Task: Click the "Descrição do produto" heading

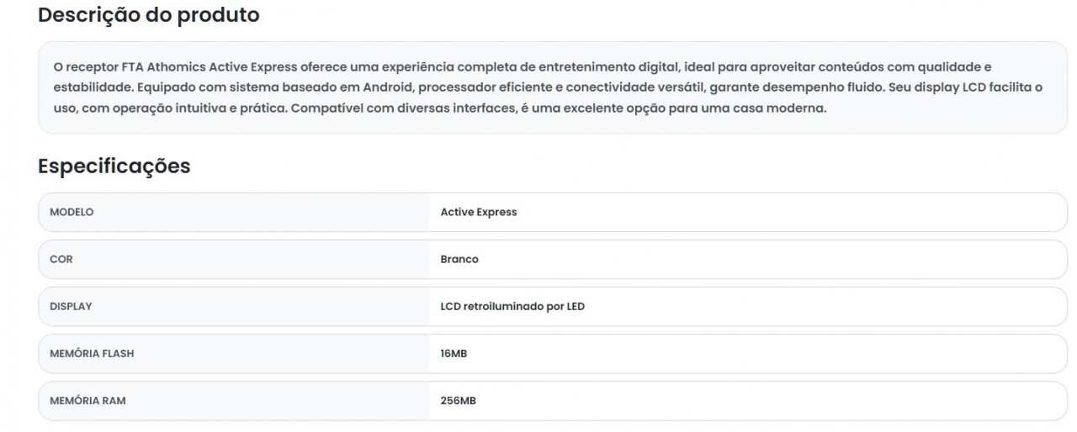Action: [149, 15]
